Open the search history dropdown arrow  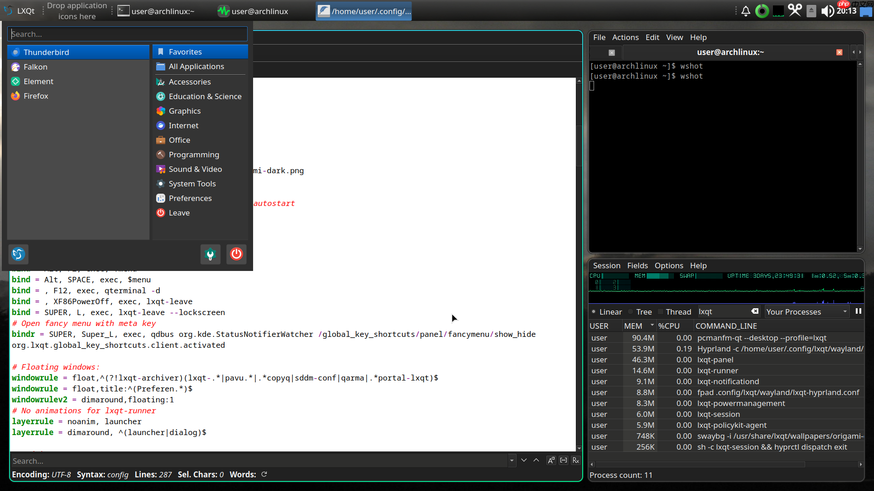[512, 461]
